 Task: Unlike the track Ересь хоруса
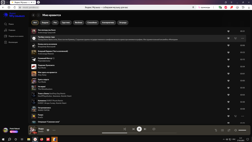(x=228, y=81)
